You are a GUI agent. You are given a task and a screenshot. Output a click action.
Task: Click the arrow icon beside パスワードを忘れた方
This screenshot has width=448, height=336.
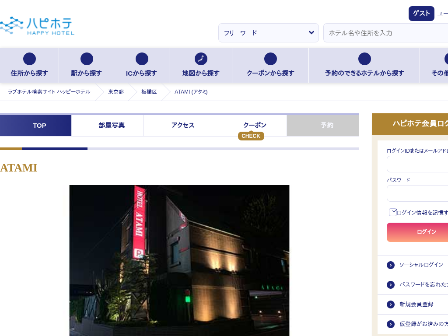(391, 285)
